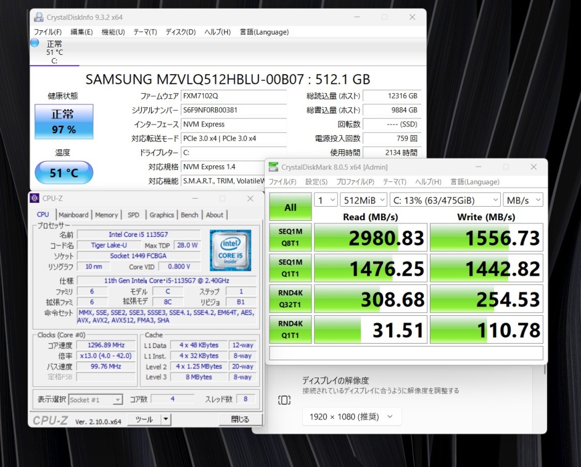Open the Socket #1 selection dropdown

[x=96, y=400]
